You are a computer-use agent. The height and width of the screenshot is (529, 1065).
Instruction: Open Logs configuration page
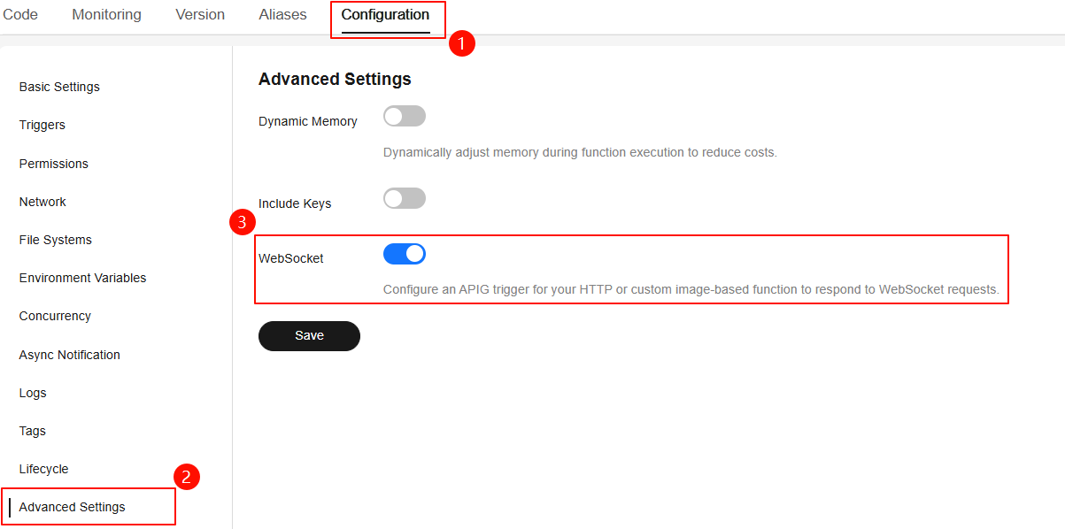click(33, 393)
